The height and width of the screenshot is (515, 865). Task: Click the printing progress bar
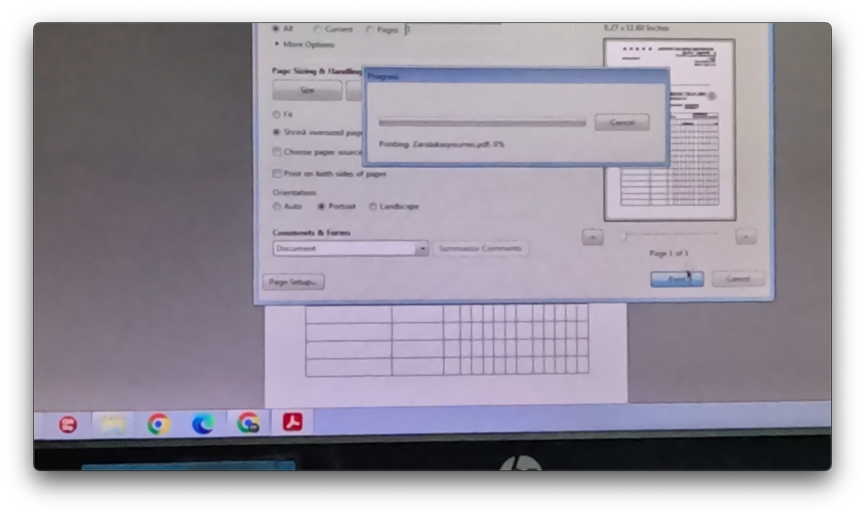pyautogui.click(x=482, y=122)
